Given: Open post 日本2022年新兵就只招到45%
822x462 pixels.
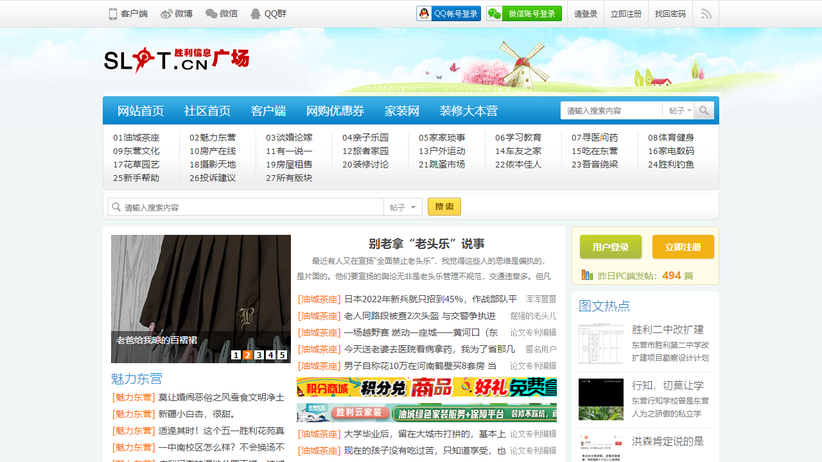Looking at the screenshot, I should point(430,299).
